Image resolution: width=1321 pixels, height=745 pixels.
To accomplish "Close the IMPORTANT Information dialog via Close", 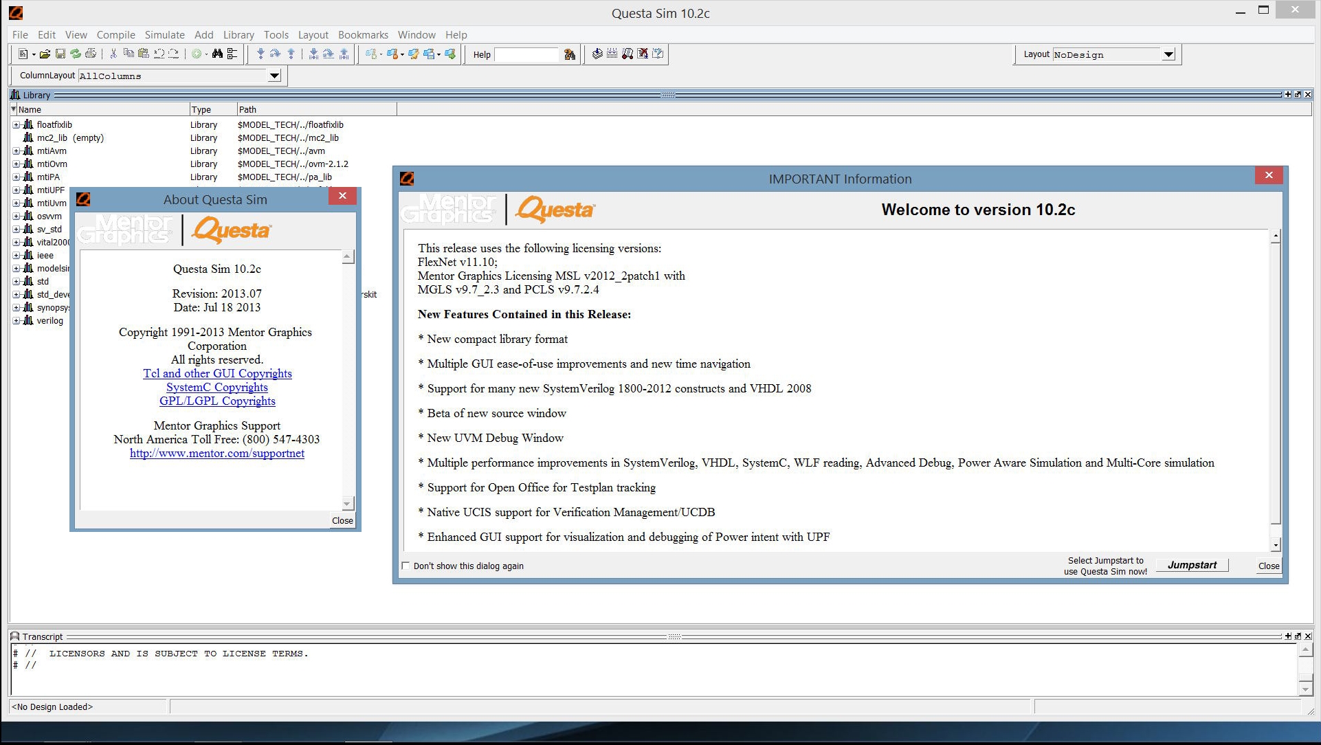I will (1268, 566).
